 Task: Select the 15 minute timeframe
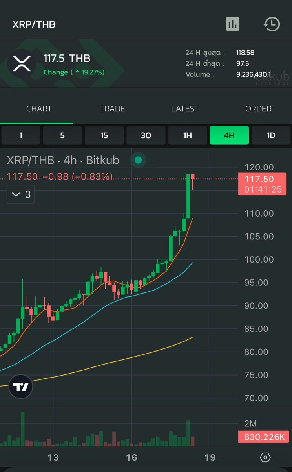click(104, 135)
